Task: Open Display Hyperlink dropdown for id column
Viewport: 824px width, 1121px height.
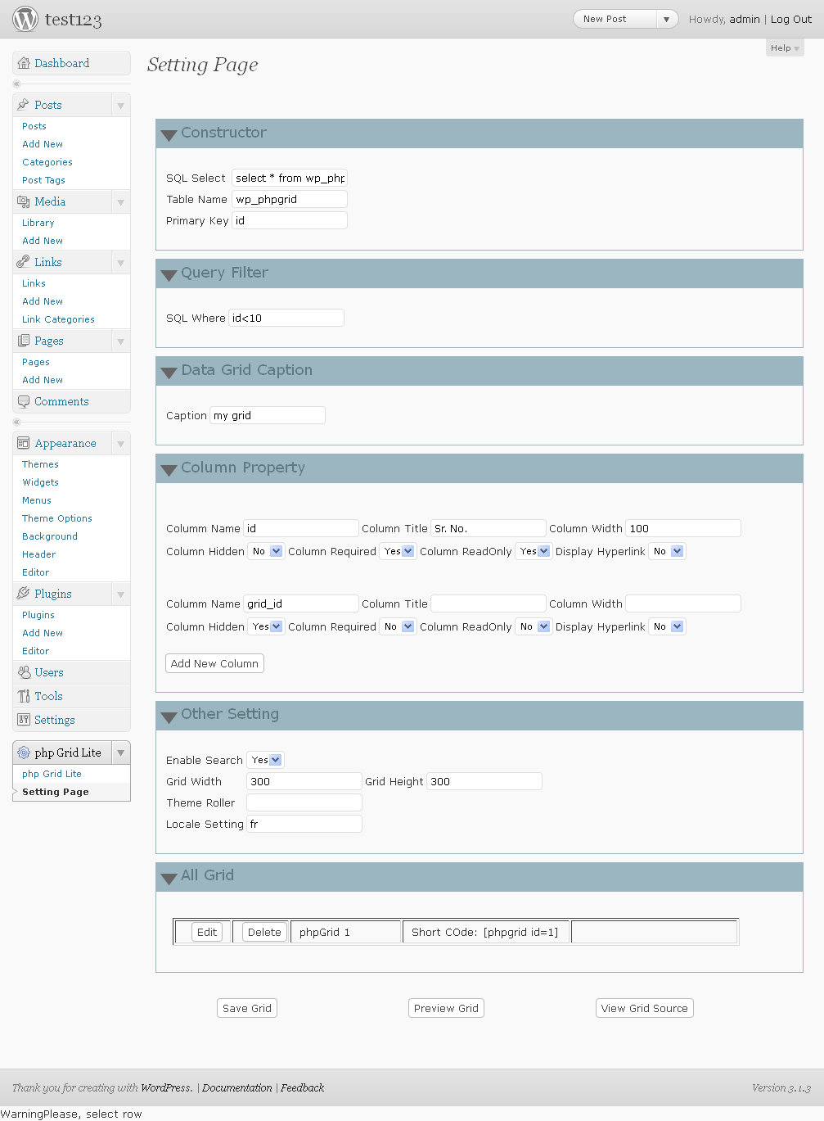Action: (x=668, y=551)
